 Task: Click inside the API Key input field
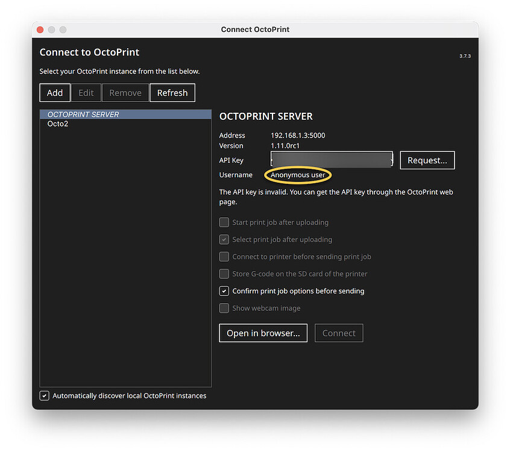pyautogui.click(x=331, y=159)
